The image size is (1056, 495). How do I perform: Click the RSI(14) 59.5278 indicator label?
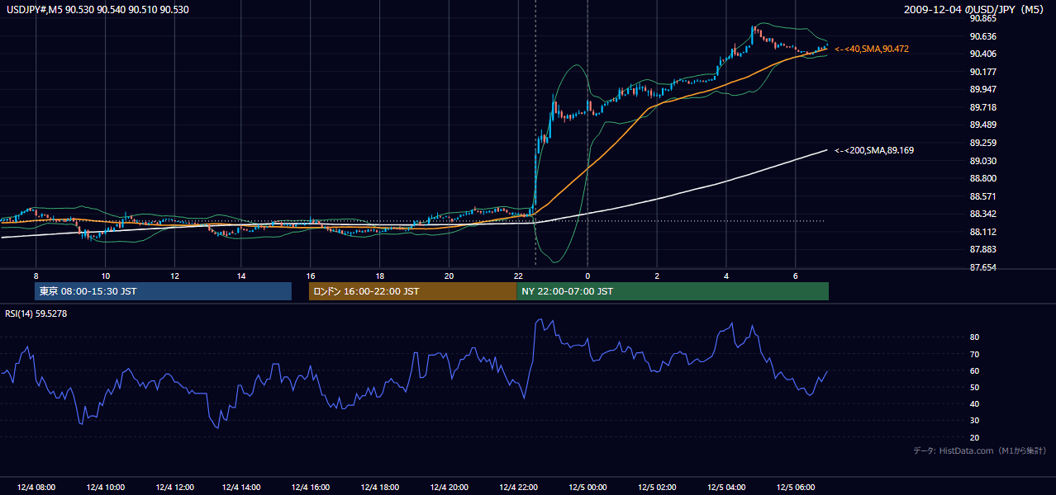pyautogui.click(x=36, y=313)
